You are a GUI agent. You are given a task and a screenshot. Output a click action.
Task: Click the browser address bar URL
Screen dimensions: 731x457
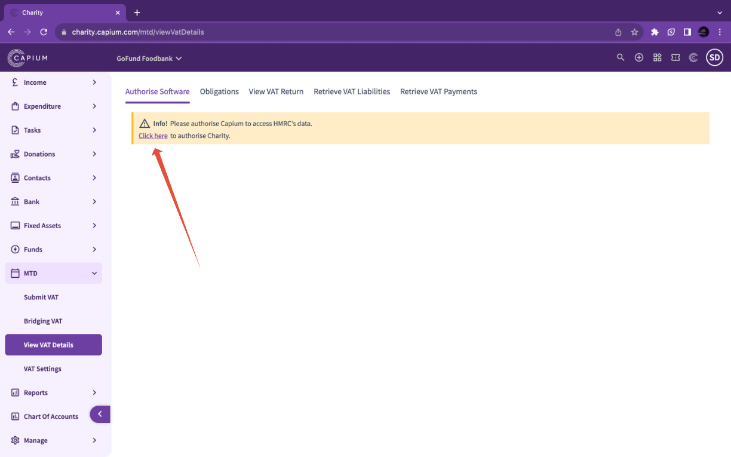138,32
